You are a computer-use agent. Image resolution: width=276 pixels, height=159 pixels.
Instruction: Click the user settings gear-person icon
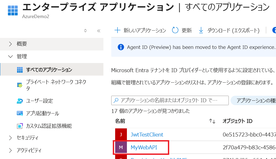[x=20, y=101]
